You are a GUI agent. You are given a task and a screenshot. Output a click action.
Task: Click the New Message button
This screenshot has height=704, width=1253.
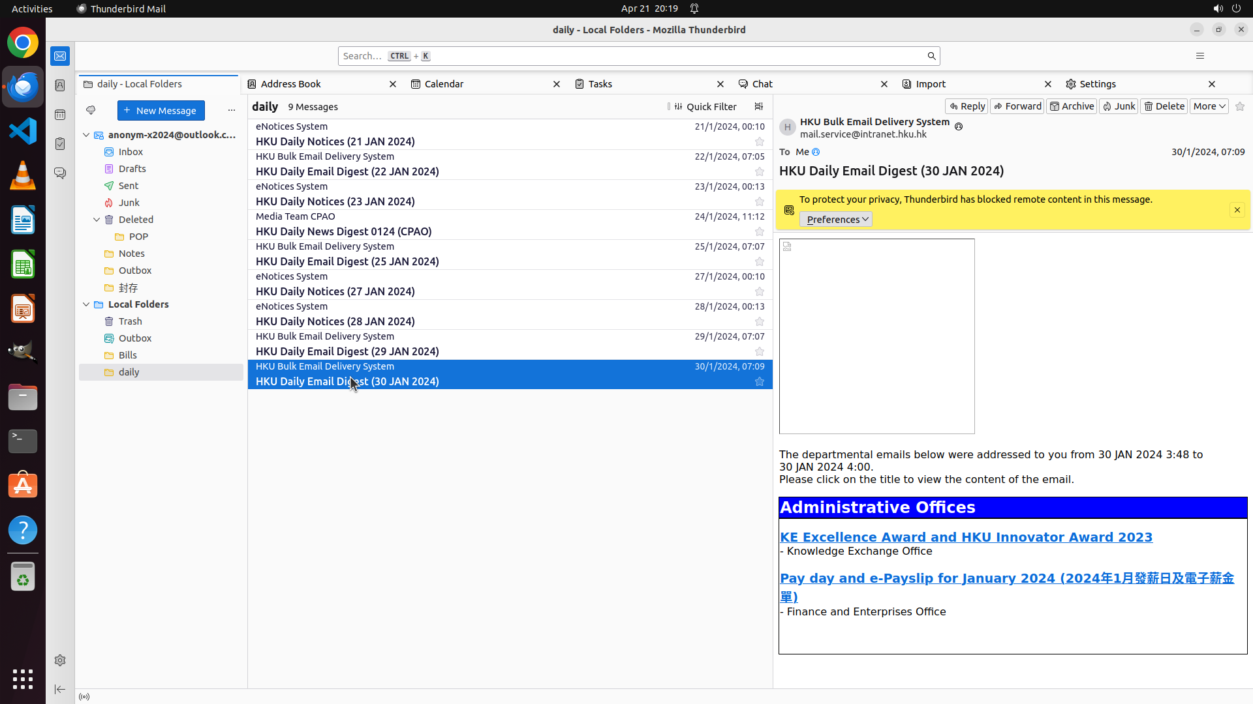pyautogui.click(x=161, y=111)
